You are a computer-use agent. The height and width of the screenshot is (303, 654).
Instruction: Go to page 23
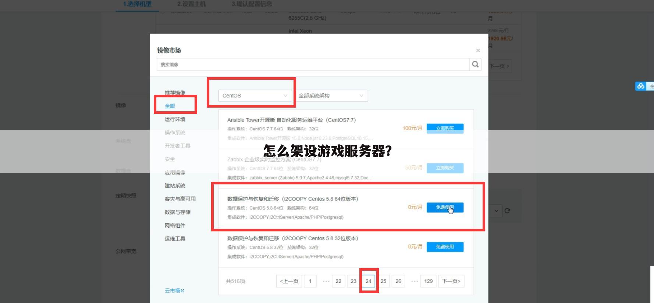pos(353,281)
